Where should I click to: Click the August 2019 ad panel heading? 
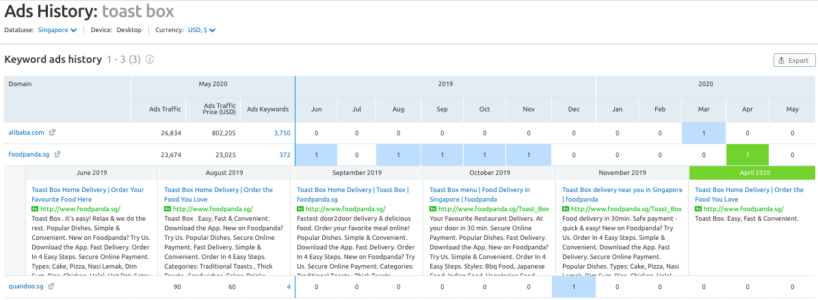224,172
